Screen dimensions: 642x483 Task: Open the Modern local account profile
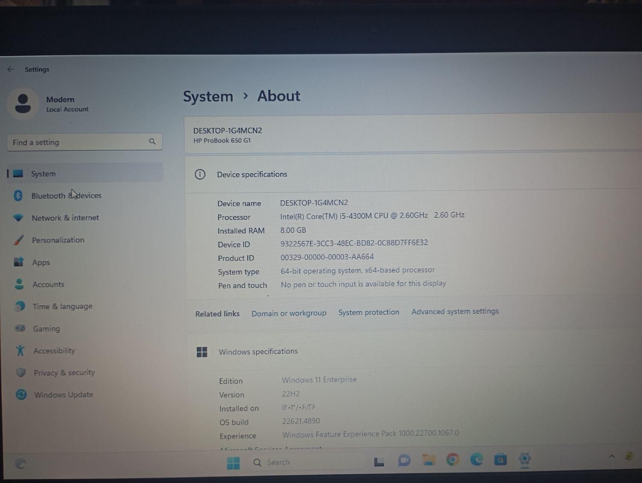49,104
